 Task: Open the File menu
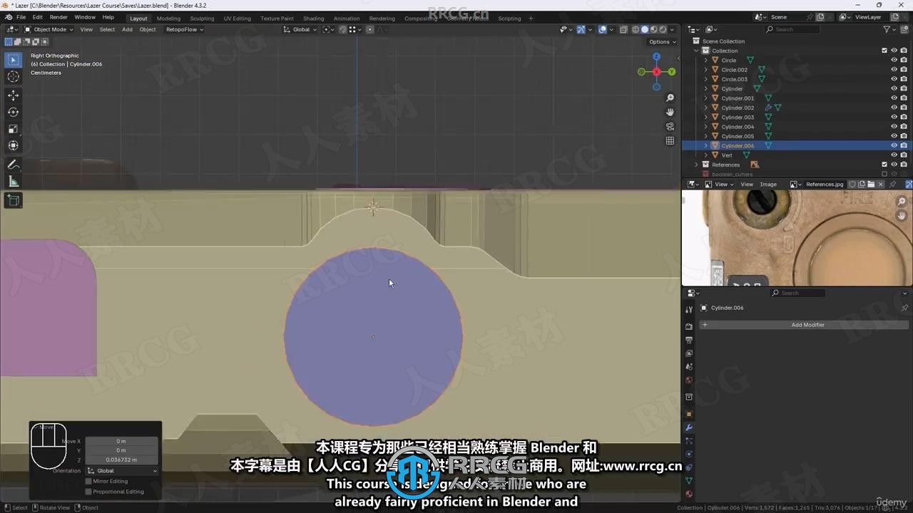click(21, 17)
